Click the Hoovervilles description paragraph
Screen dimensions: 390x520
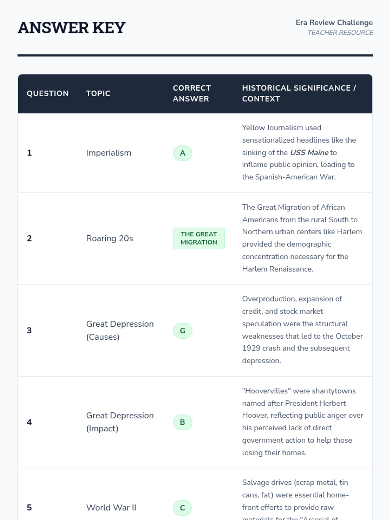tap(302, 422)
